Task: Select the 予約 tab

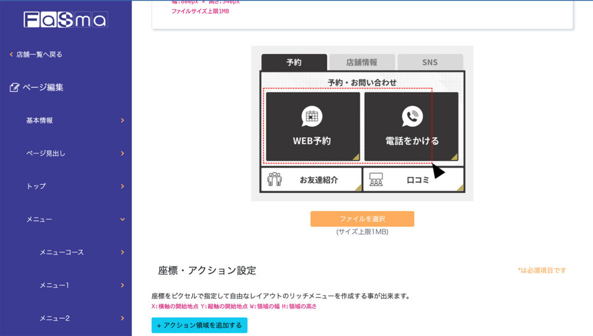Action: pyautogui.click(x=294, y=63)
